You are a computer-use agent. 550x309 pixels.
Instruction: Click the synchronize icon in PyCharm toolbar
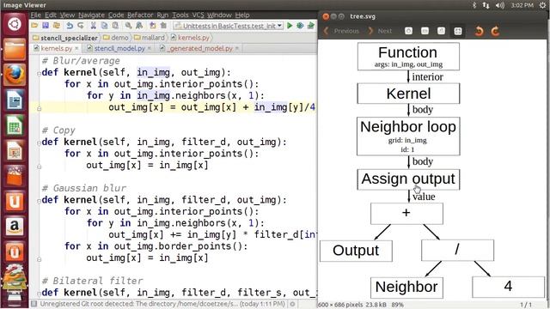[56, 26]
